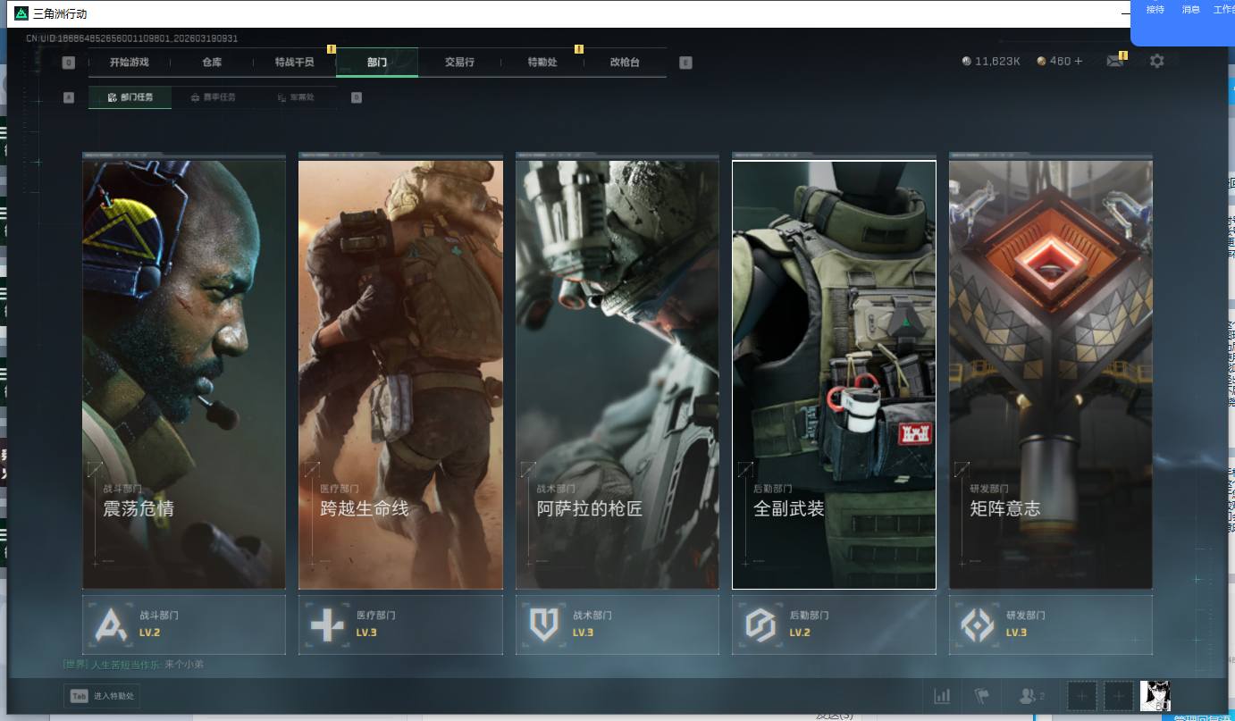
Task: Click the 战术部门 LV.3 level panel
Action: 617,625
